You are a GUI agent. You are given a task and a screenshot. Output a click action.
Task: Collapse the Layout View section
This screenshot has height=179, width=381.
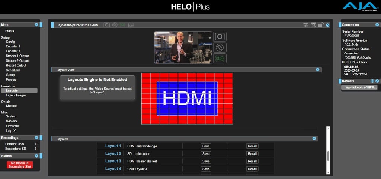pos(317,70)
